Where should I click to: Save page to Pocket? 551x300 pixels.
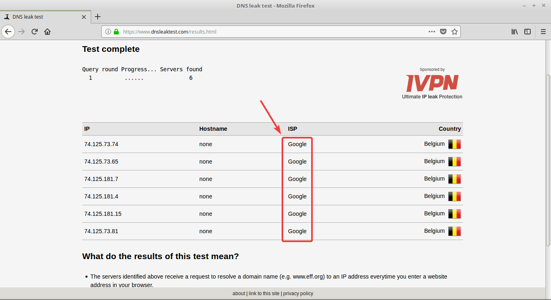point(443,32)
